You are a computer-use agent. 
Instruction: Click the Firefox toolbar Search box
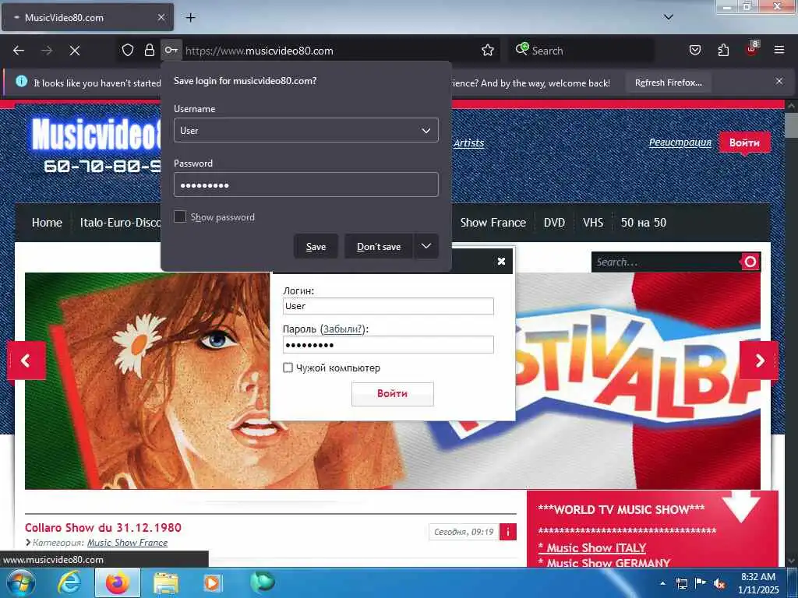coord(581,51)
